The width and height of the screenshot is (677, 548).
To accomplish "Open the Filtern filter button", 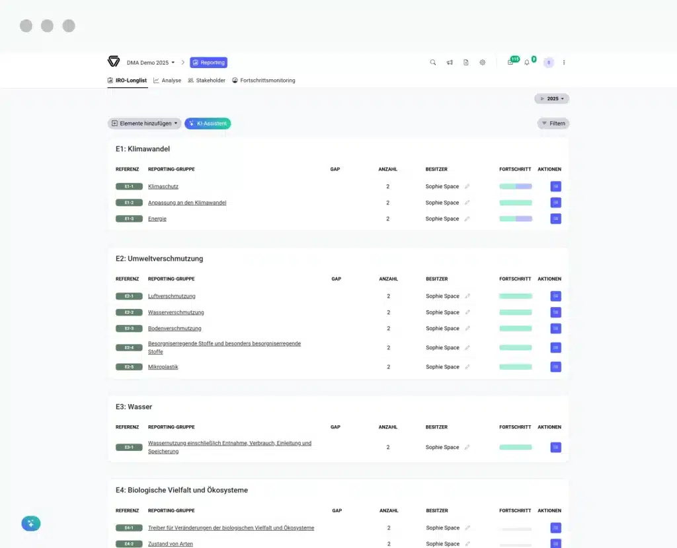I will pyautogui.click(x=553, y=123).
